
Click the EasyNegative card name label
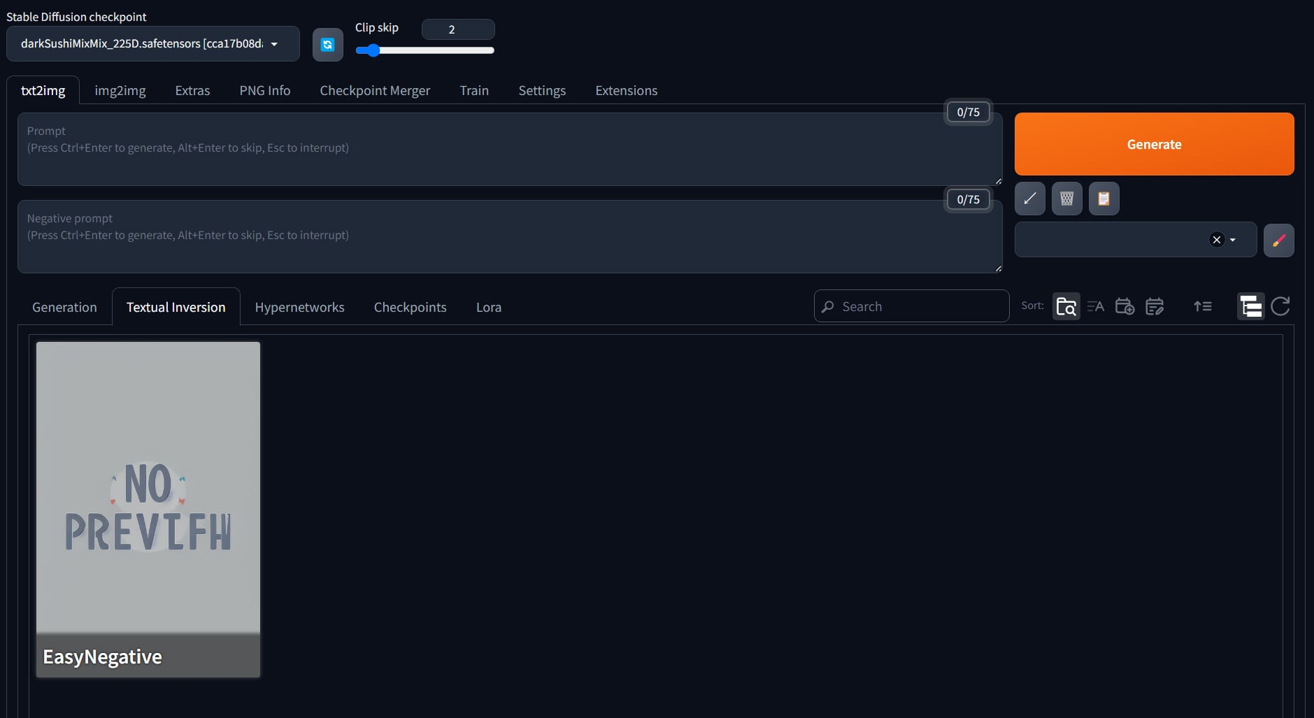(x=102, y=656)
